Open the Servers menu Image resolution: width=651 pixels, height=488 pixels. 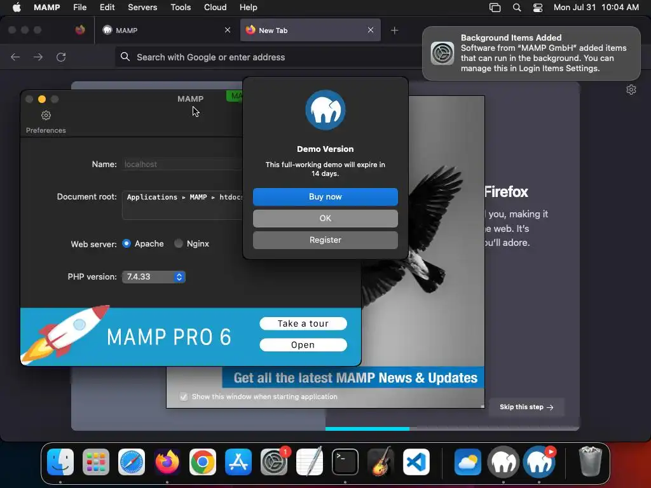[142, 8]
